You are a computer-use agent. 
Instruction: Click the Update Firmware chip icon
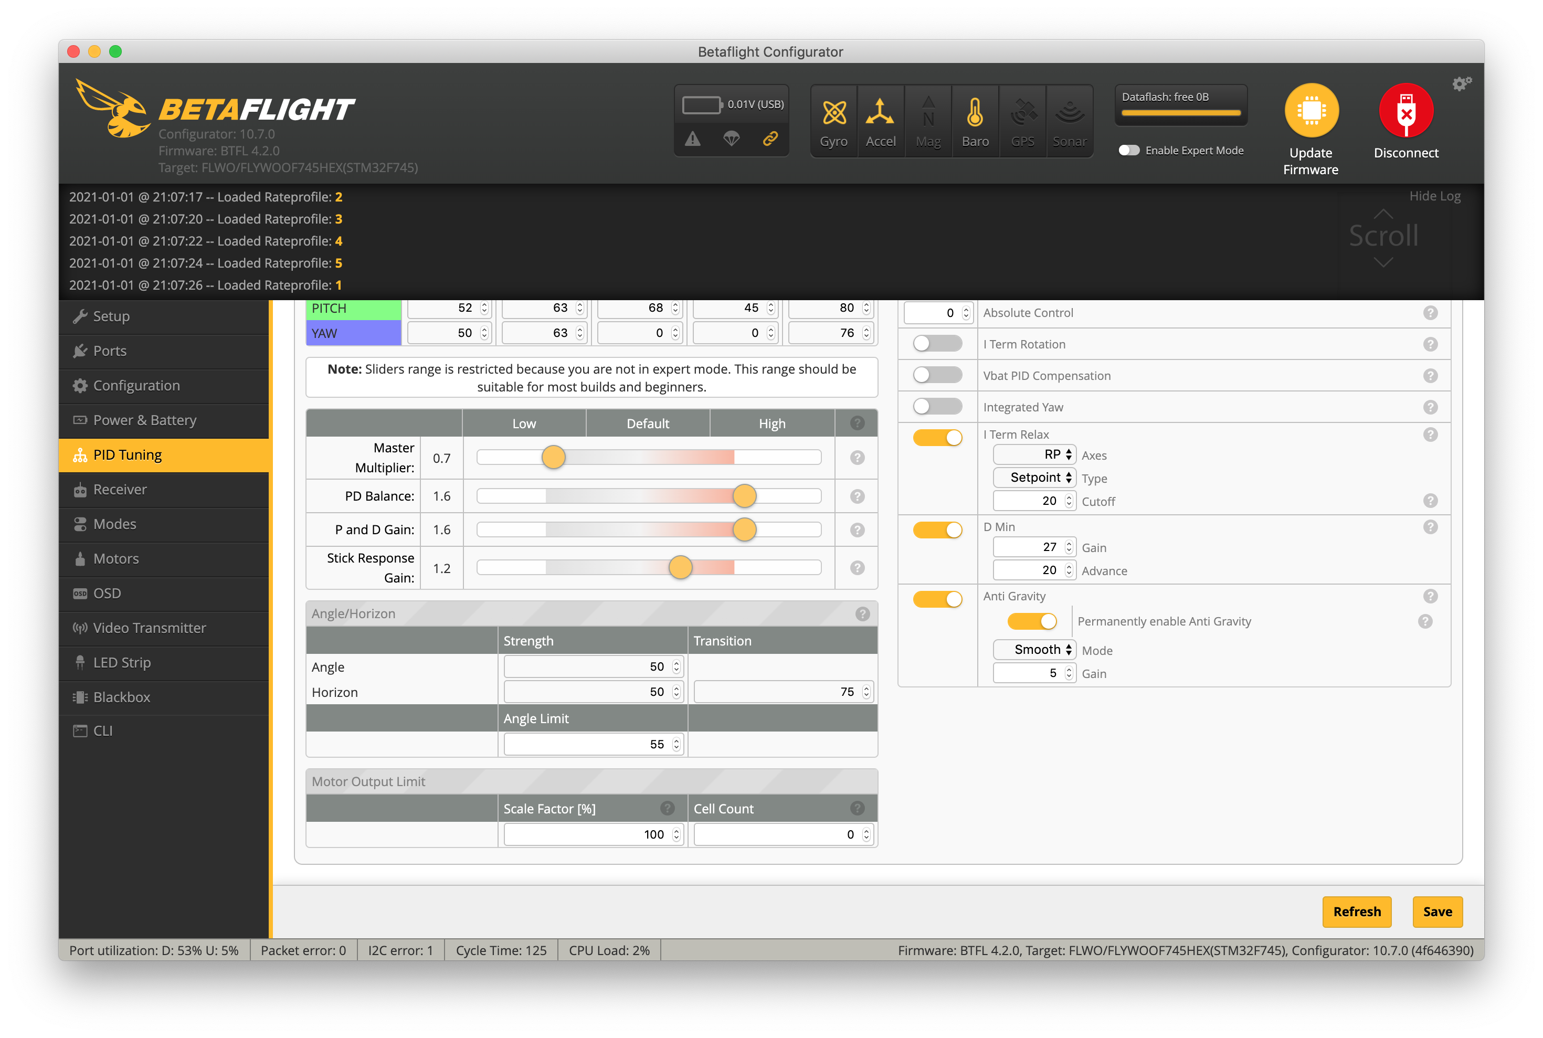(1311, 111)
